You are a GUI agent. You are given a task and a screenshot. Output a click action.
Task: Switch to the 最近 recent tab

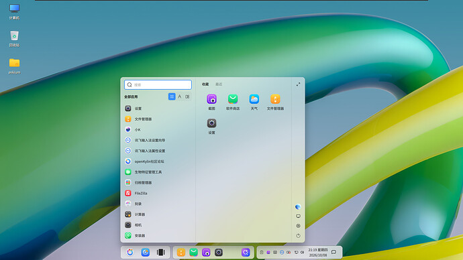click(219, 84)
